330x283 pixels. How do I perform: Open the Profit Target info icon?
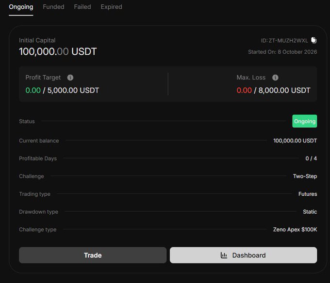click(x=70, y=78)
